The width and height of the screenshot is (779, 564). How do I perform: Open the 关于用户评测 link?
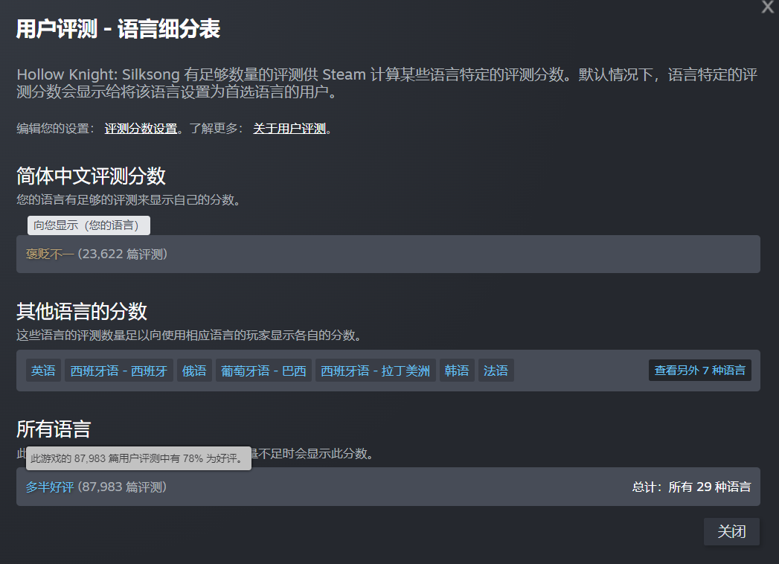coord(289,129)
